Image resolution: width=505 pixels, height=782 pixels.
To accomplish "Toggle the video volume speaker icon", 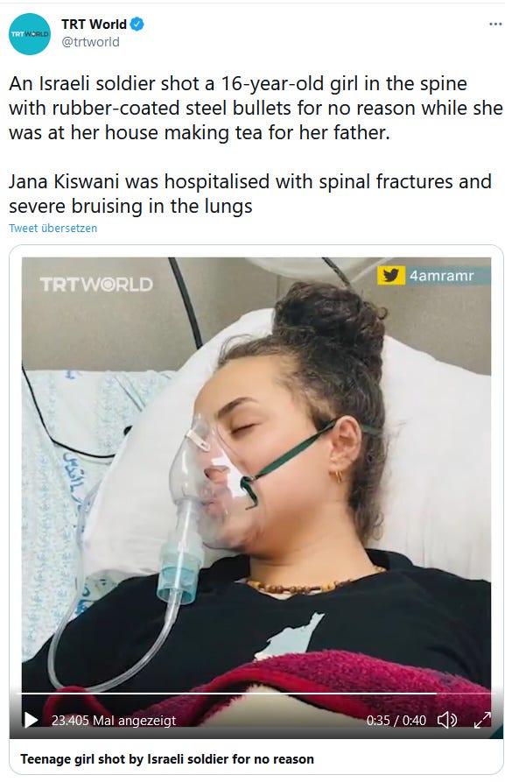I will [x=446, y=720].
